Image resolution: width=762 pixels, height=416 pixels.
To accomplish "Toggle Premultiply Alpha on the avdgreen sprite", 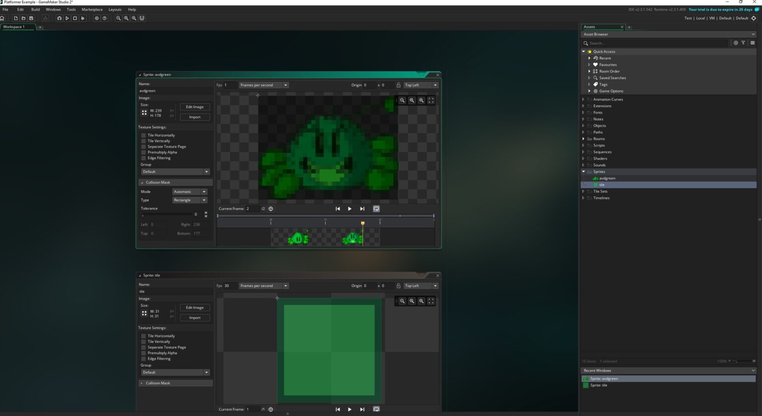I will (143, 152).
